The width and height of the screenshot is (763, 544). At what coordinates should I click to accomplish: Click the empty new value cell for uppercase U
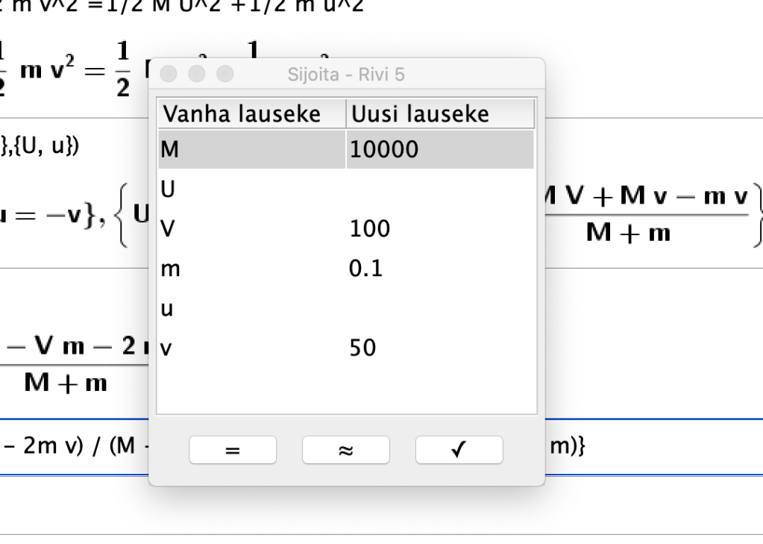coord(440,189)
